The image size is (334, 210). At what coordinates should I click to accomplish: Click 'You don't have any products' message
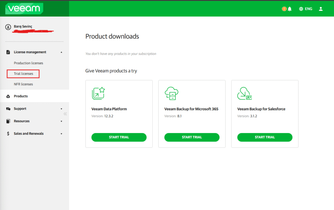pyautogui.click(x=121, y=54)
